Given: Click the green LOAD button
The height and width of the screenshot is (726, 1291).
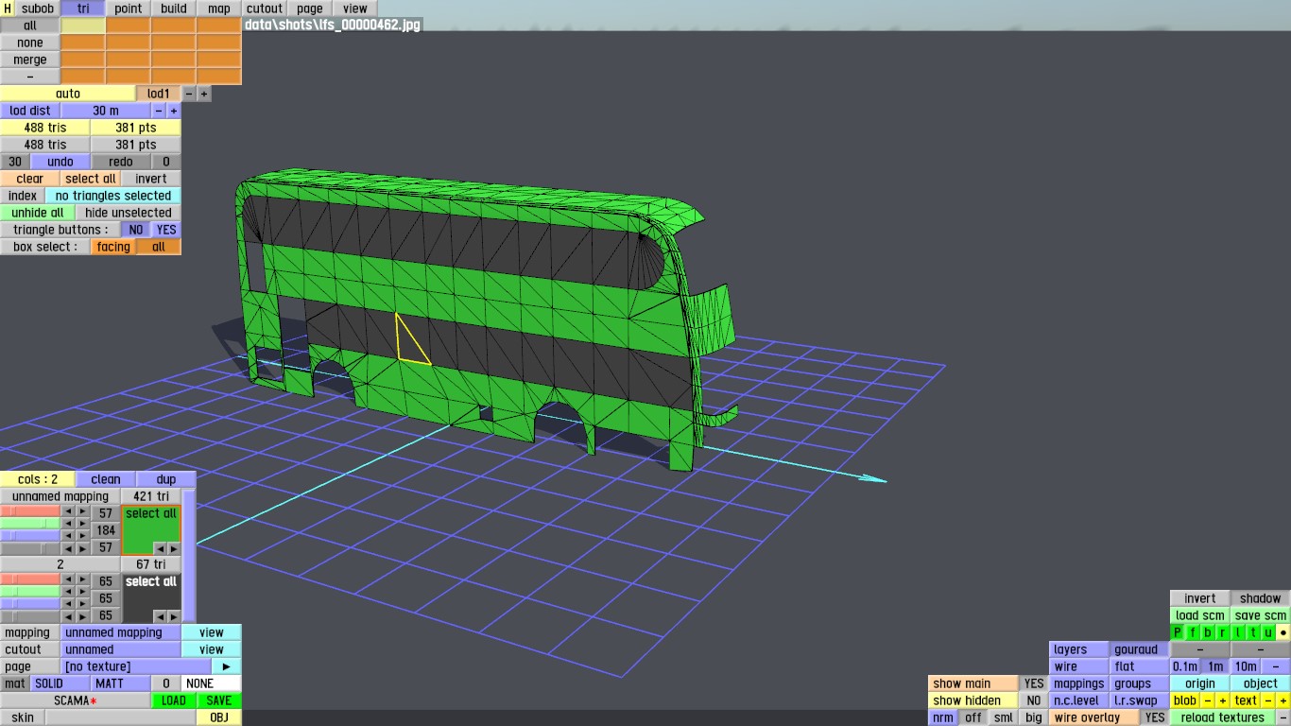Looking at the screenshot, I should pyautogui.click(x=174, y=700).
